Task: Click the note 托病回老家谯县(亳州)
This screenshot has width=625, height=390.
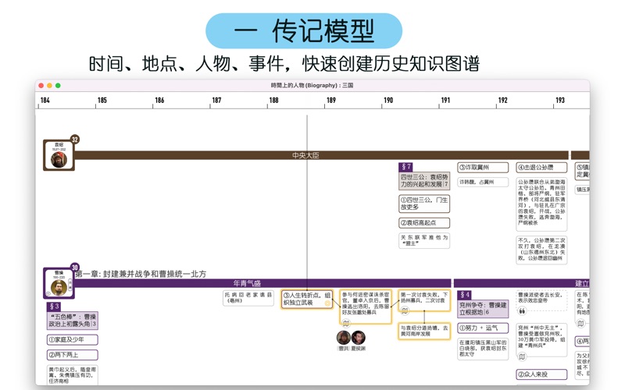Action: tap(248, 298)
